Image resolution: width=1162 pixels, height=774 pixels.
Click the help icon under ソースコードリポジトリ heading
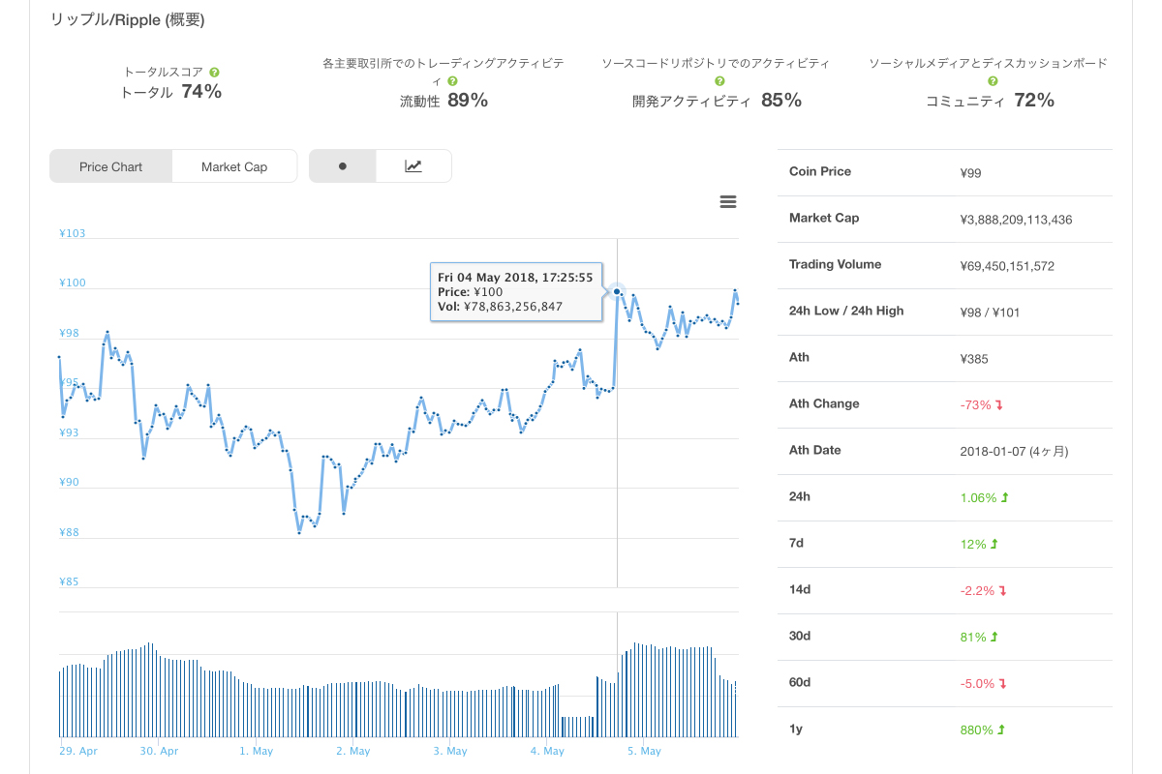point(719,82)
